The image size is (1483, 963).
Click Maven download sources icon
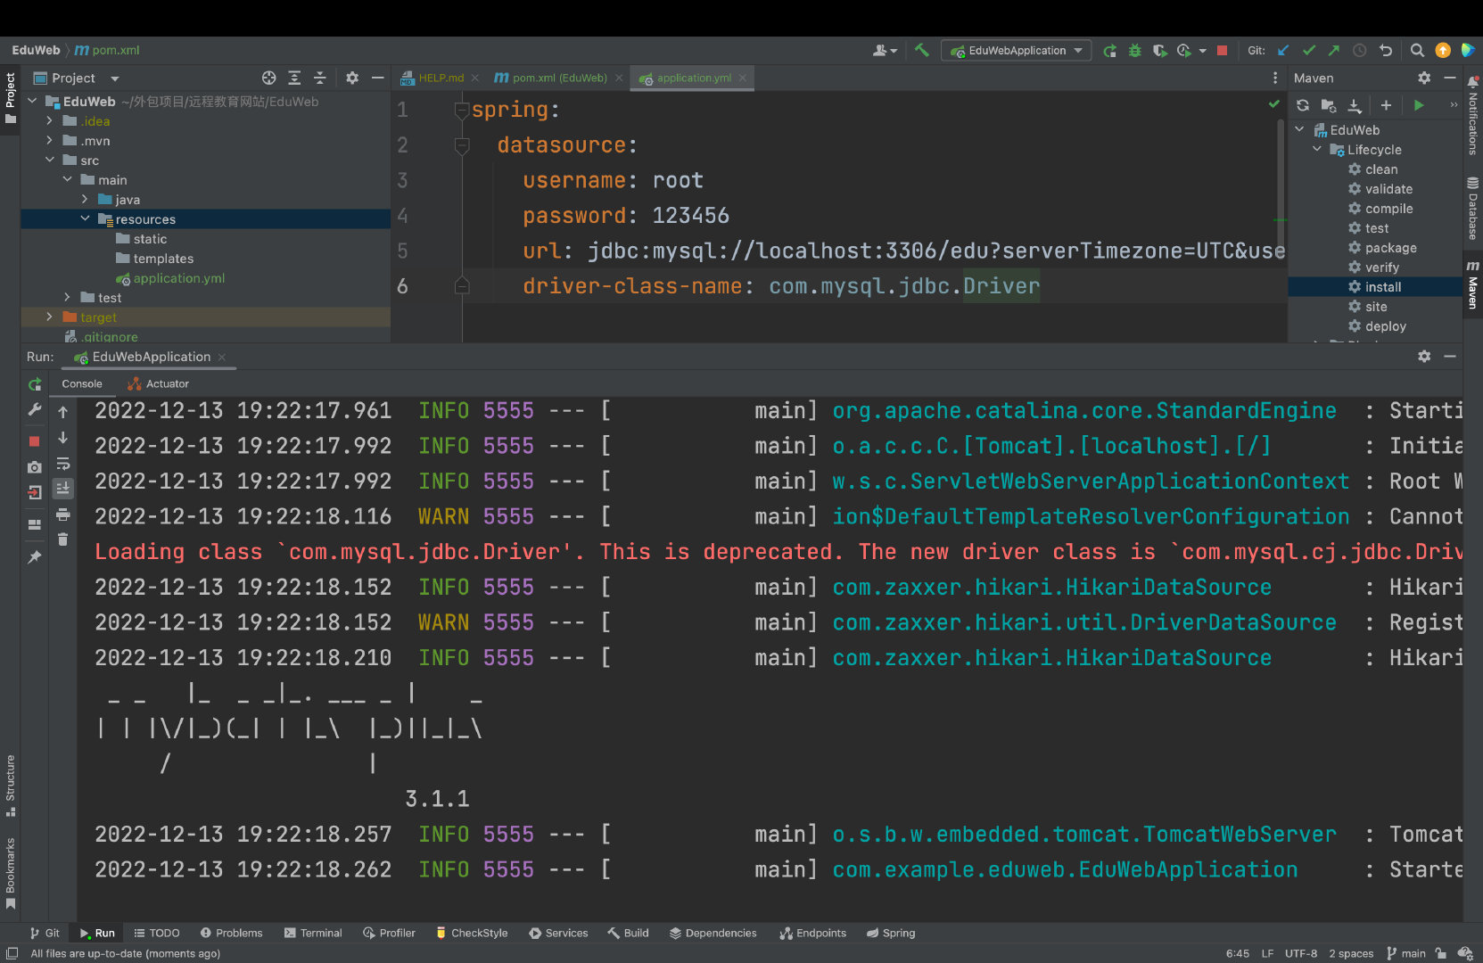(x=1355, y=105)
